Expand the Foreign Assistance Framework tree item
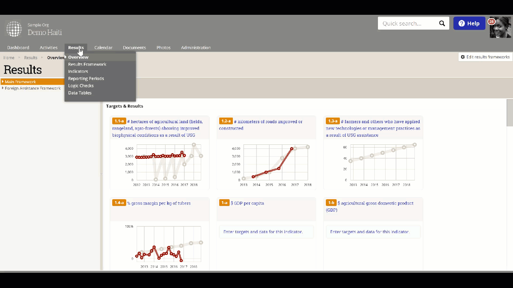 click(3, 88)
